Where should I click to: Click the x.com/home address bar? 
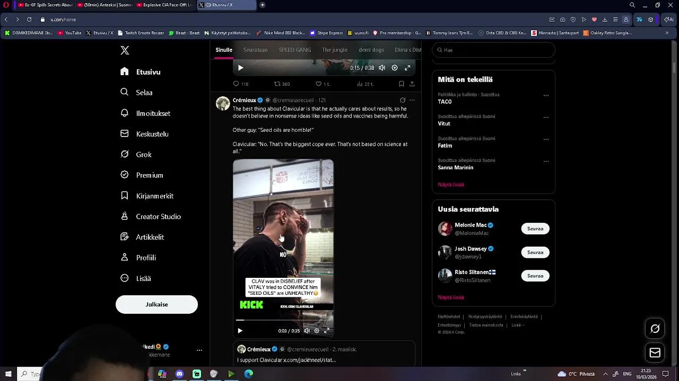point(63,20)
